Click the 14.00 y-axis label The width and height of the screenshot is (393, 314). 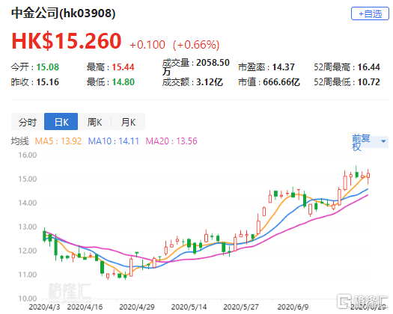pyautogui.click(x=28, y=203)
